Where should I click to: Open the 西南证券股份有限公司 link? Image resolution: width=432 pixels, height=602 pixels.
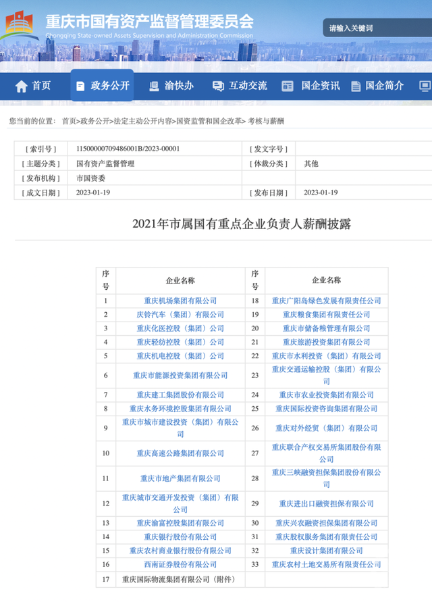coord(180,565)
